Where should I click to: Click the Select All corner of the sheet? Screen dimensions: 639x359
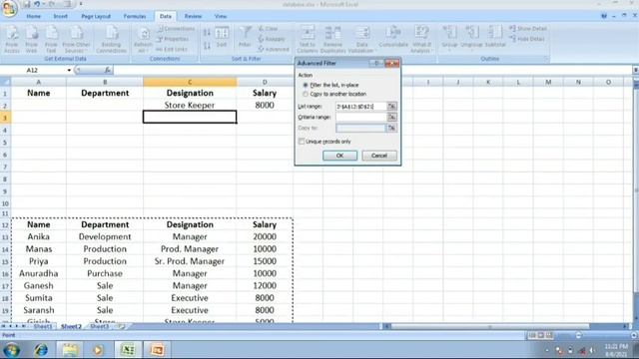point(5,82)
